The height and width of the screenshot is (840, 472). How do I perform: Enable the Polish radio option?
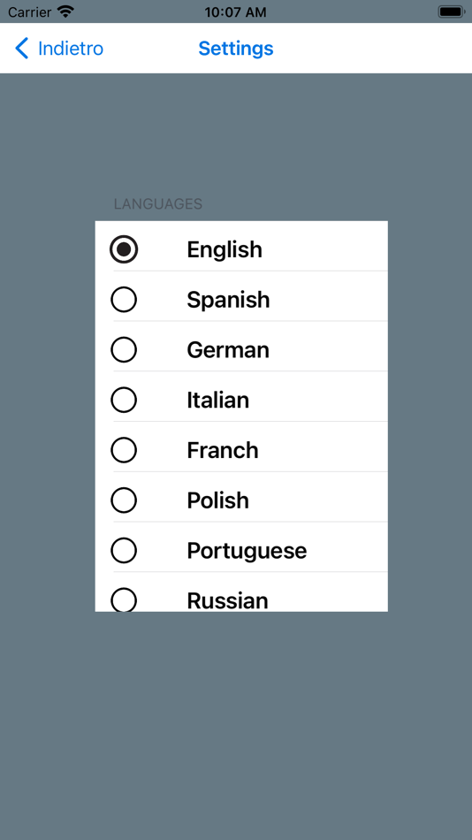tap(124, 500)
